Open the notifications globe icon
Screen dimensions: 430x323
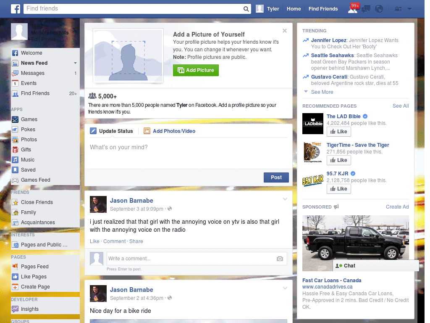pyautogui.click(x=379, y=9)
